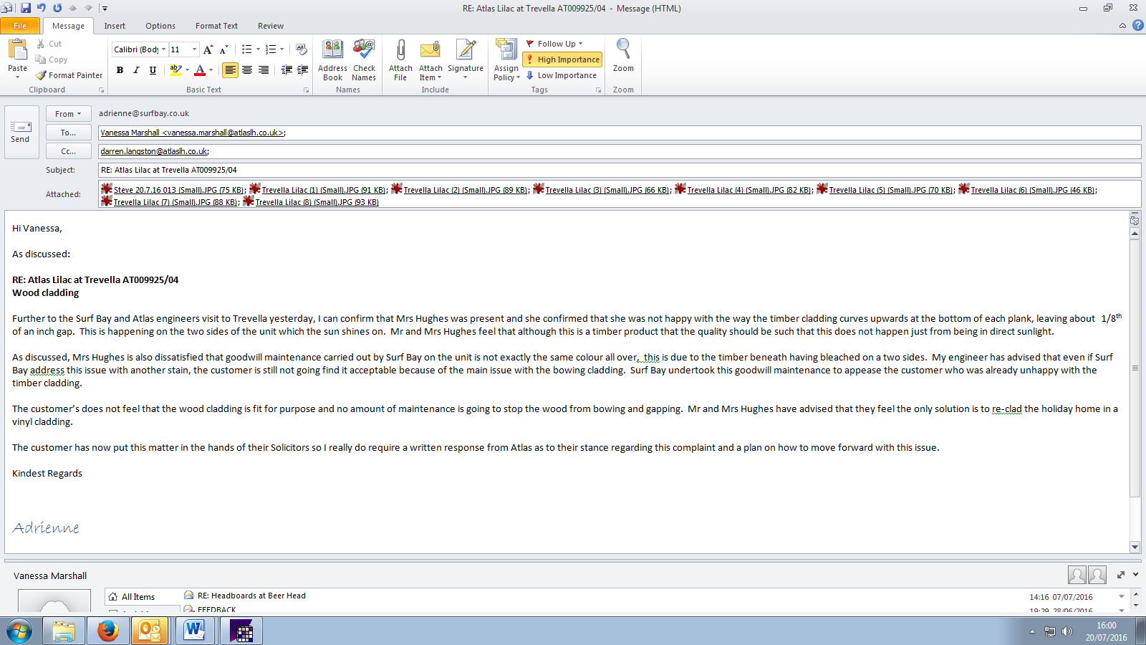Switch to Word in the taskbar
The height and width of the screenshot is (645, 1146).
tap(194, 631)
